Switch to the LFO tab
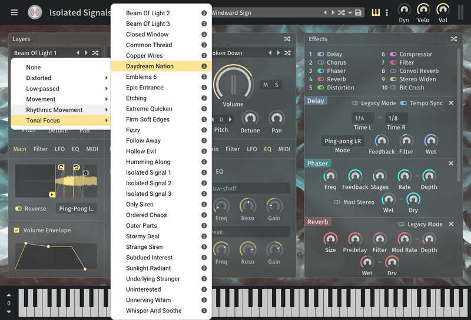This screenshot has height=320, width=471. point(58,149)
